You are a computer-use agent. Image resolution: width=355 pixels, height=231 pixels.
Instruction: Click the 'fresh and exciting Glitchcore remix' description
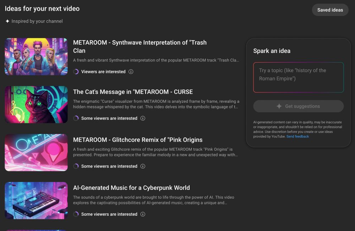point(155,152)
